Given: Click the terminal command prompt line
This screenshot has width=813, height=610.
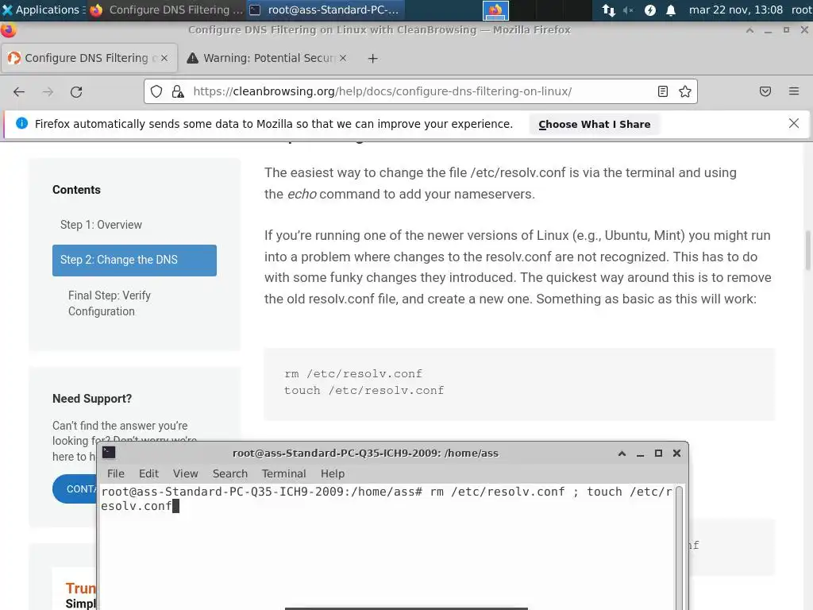Looking at the screenshot, I should coord(387,499).
